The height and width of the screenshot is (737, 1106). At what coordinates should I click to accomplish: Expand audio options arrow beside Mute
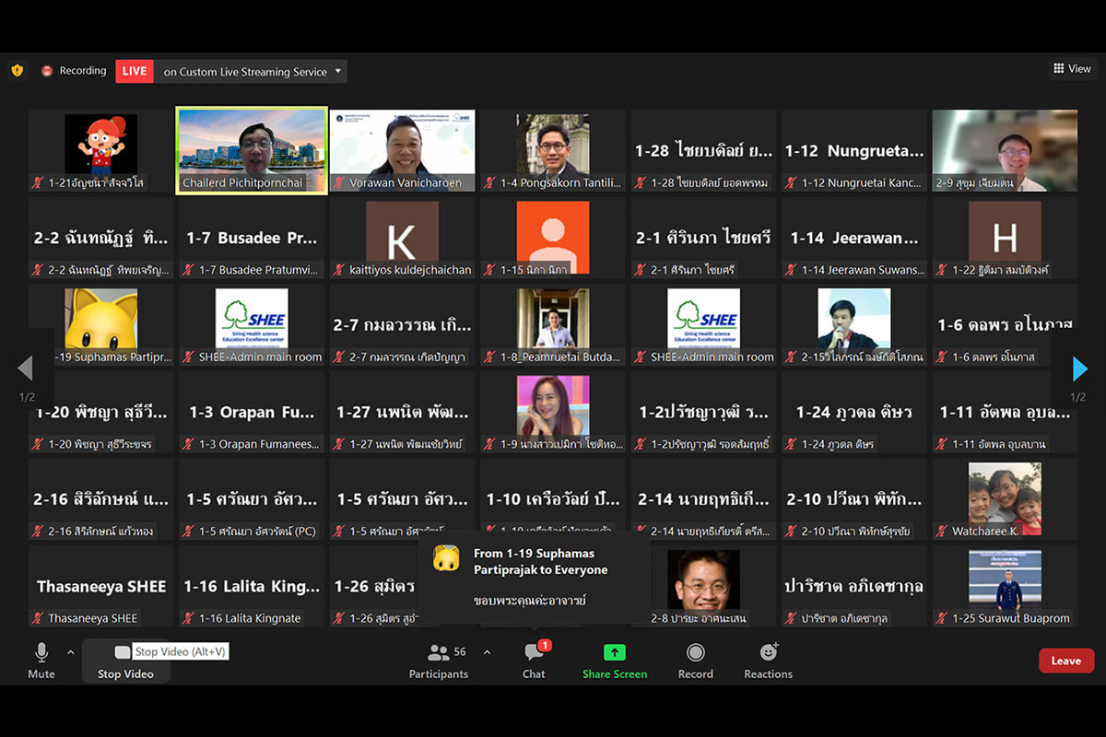pos(70,652)
